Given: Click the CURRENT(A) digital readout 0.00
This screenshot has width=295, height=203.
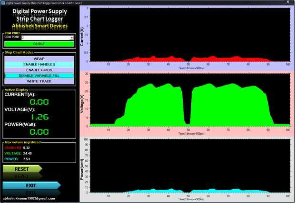Looking at the screenshot, I should (39, 102).
